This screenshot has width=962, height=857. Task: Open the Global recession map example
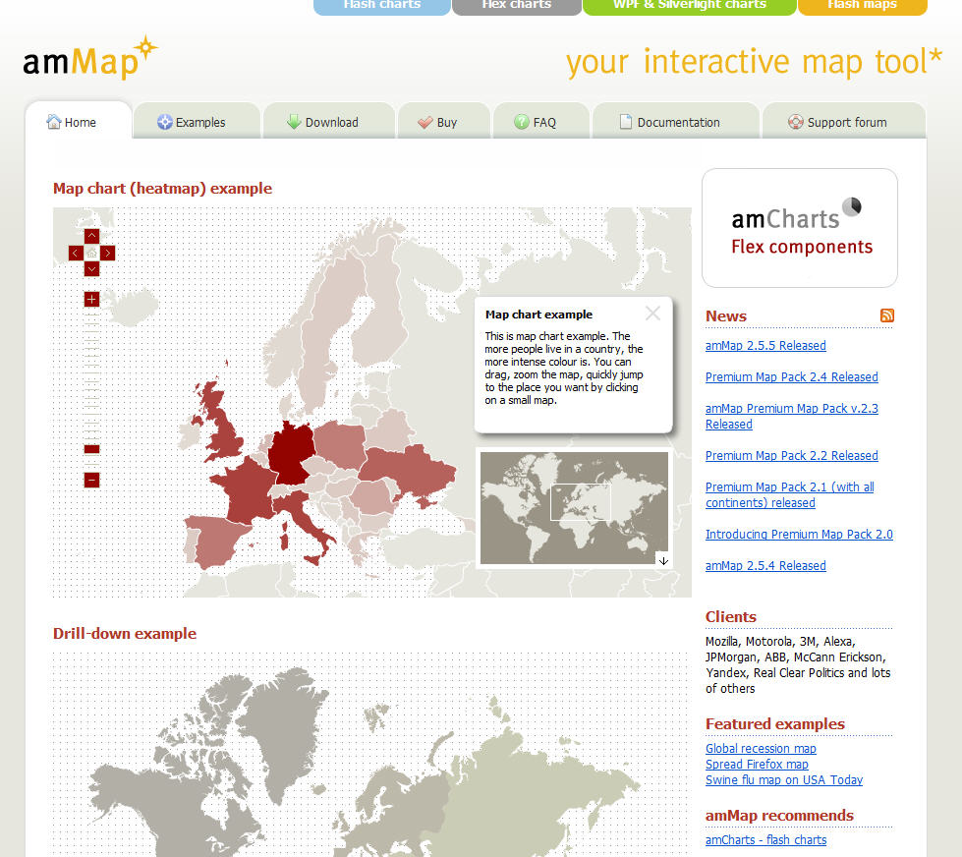click(x=761, y=748)
